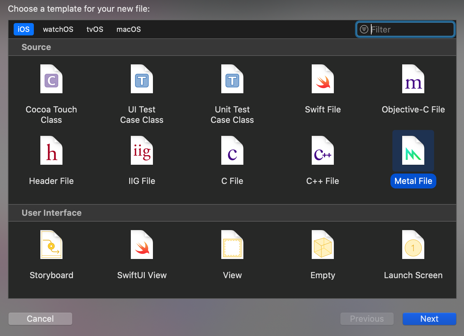Click the Cancel button
The height and width of the screenshot is (336, 464).
40,319
